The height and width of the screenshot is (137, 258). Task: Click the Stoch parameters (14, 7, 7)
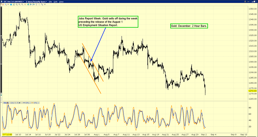15,103
